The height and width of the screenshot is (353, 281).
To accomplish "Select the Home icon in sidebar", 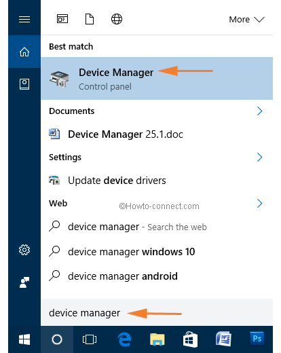I will click(24, 52).
